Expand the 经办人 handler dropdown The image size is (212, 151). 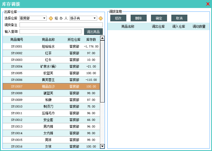tap(83, 18)
